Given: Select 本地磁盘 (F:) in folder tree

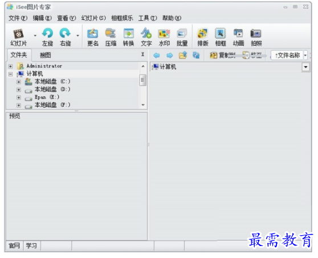Looking at the screenshot, I should pyautogui.click(x=52, y=105).
